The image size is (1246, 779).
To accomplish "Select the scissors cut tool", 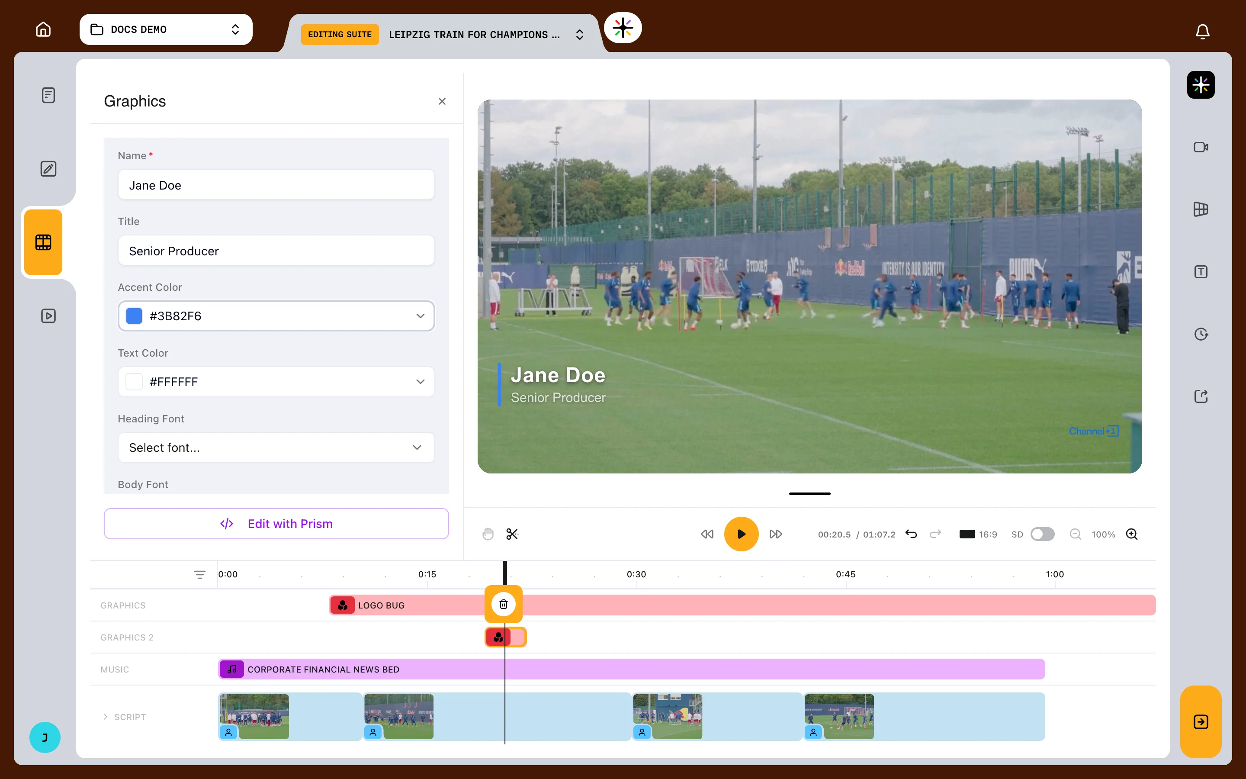I will pyautogui.click(x=512, y=534).
